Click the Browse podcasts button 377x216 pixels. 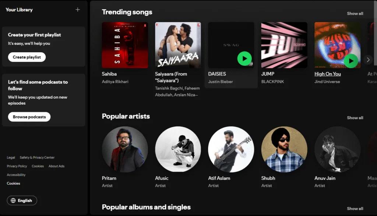pos(29,117)
